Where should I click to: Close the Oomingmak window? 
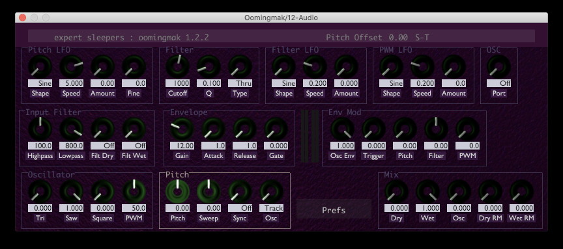tap(22, 18)
